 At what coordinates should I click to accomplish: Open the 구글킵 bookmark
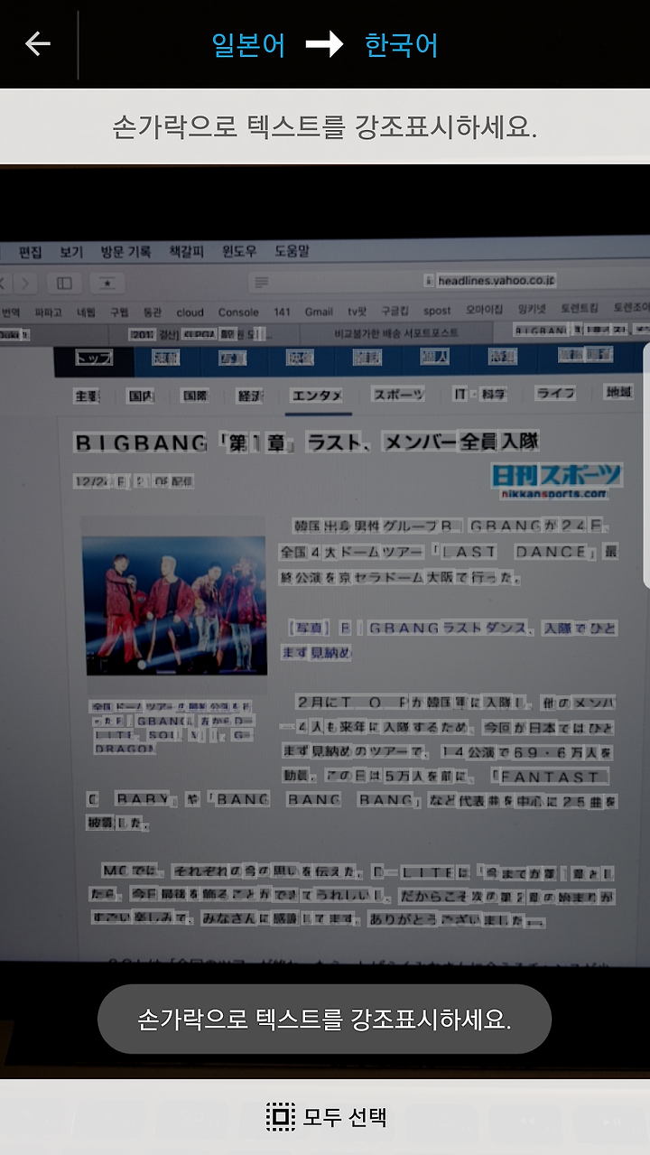(395, 312)
